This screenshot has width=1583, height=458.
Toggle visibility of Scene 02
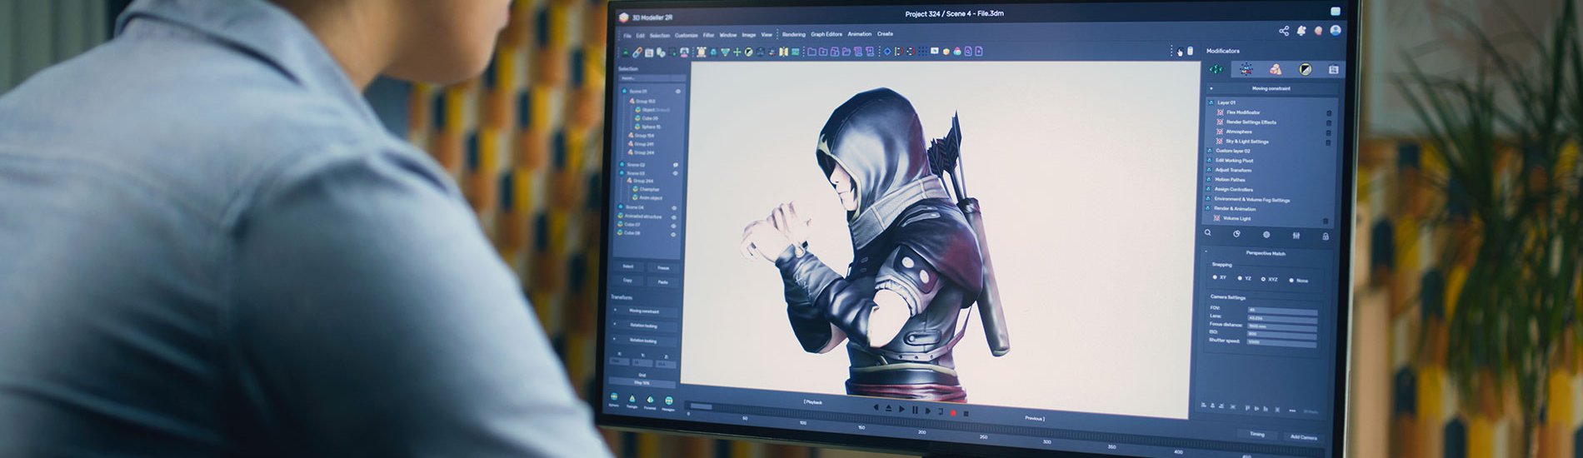(x=676, y=165)
